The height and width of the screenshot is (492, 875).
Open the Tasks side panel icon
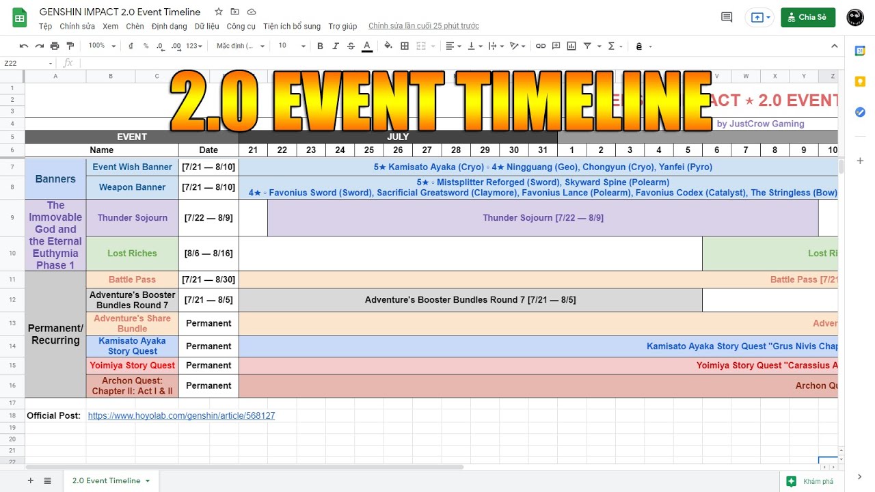(860, 112)
